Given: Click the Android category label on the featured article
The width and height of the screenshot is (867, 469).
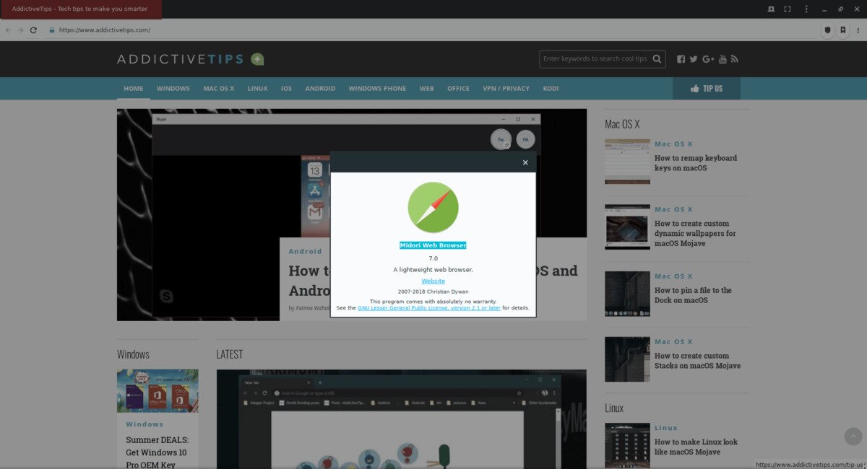Looking at the screenshot, I should tap(305, 251).
